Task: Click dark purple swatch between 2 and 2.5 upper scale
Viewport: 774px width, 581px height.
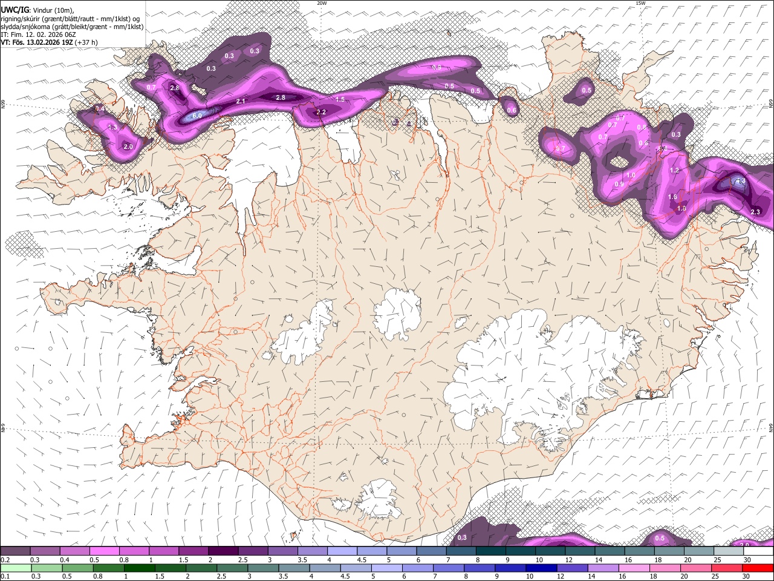Action: (223, 551)
